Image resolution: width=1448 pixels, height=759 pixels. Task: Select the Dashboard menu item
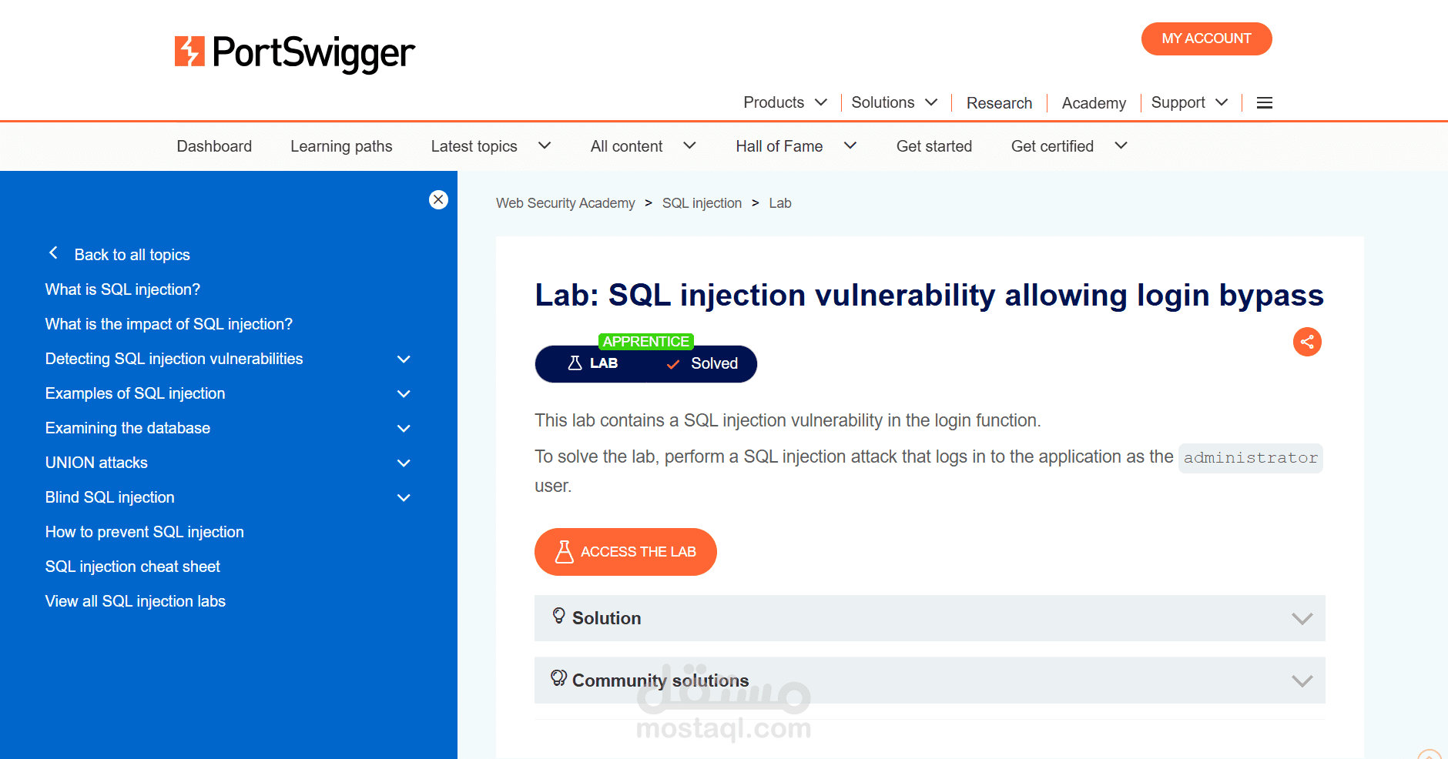click(x=214, y=145)
